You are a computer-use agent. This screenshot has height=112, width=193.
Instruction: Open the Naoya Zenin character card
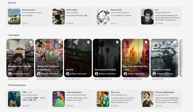(x=116, y=17)
